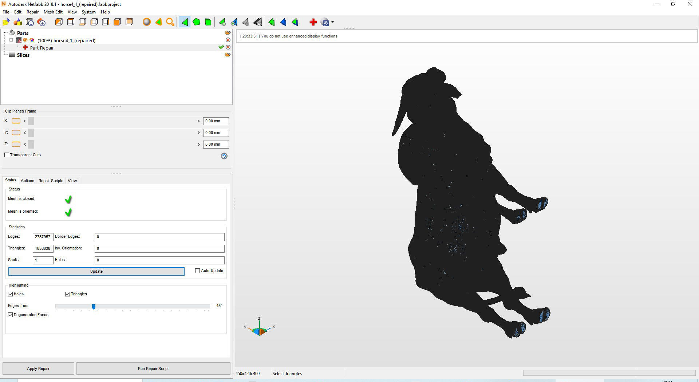Open the Repair menu
This screenshot has height=382, width=699.
coord(32,12)
